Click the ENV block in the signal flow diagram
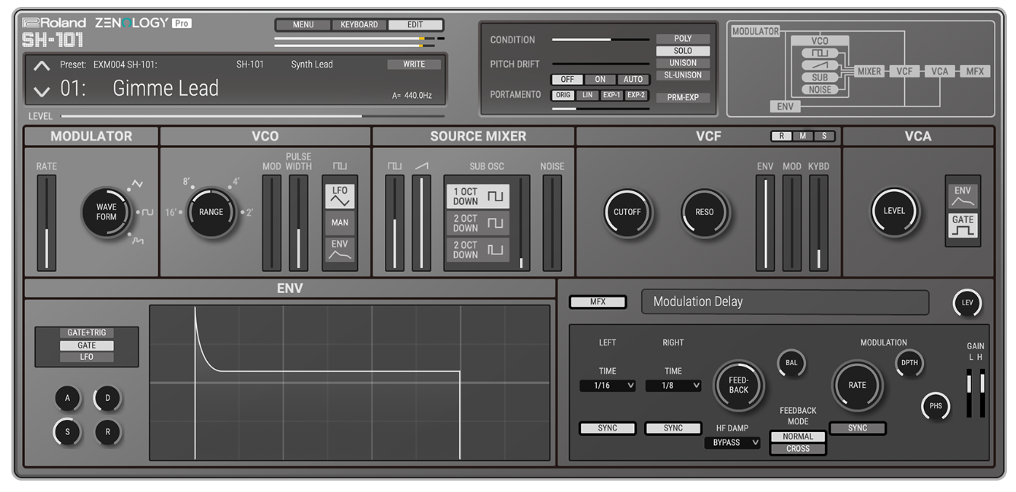Image resolution: width=1016 pixels, height=492 pixels. tap(785, 106)
